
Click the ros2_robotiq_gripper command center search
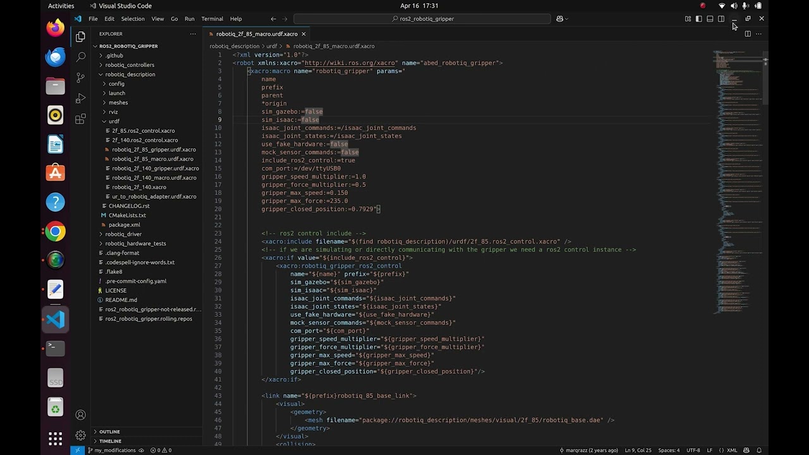tap(422, 19)
